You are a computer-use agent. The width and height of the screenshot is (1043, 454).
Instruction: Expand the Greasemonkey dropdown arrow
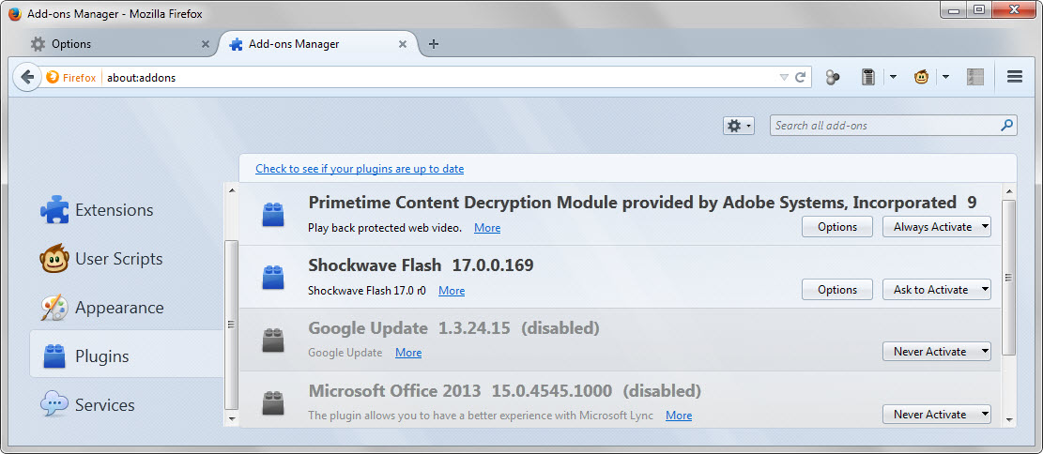945,77
